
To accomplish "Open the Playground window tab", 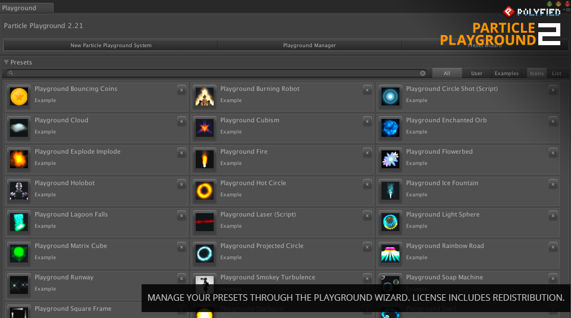I will [27, 8].
